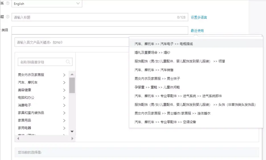Choose recent item 汽车电子 >> 电瓶搭线

(x=196, y=44)
